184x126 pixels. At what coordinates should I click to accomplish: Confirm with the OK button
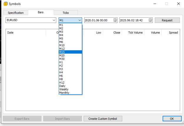tap(172, 119)
